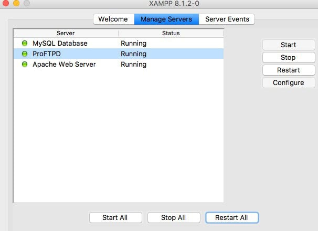Click the green status icon for Apache Web Server
This screenshot has width=318, height=231.
click(25, 65)
